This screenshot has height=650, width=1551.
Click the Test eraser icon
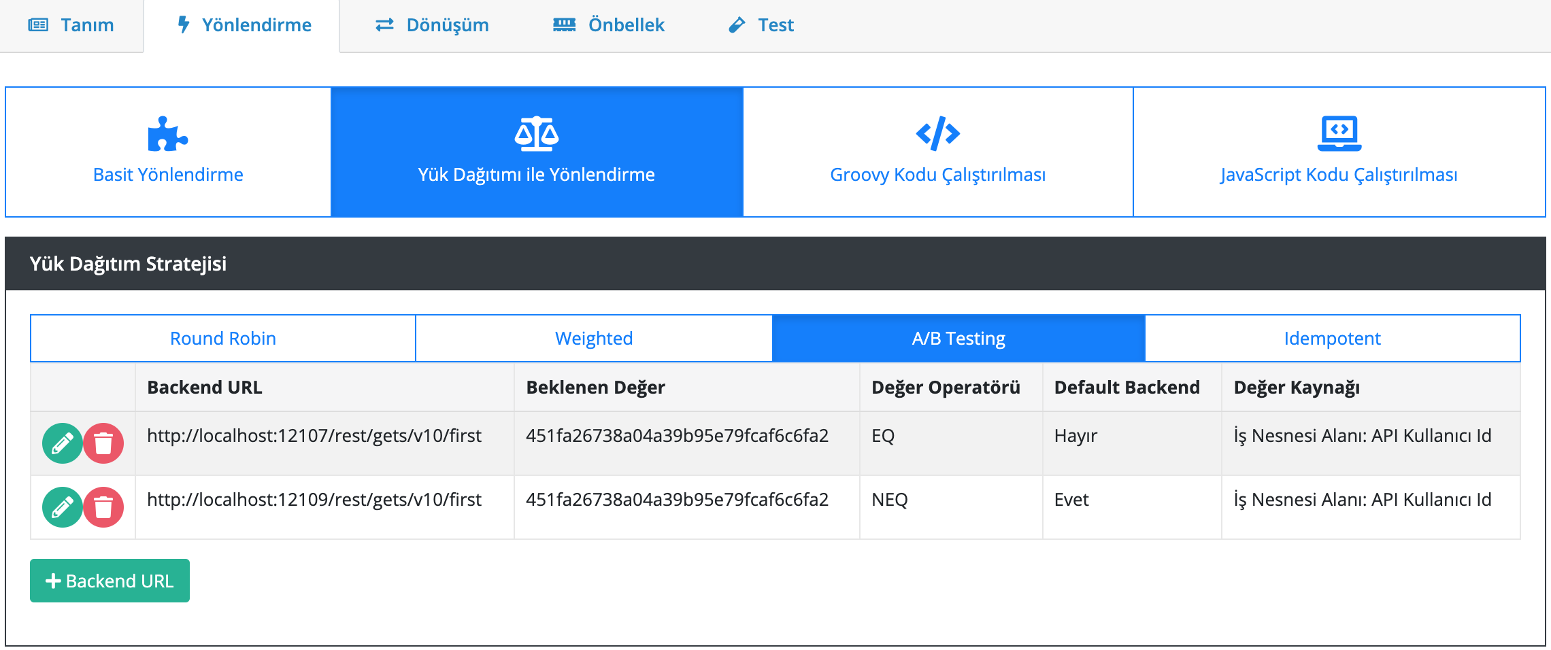click(x=737, y=25)
